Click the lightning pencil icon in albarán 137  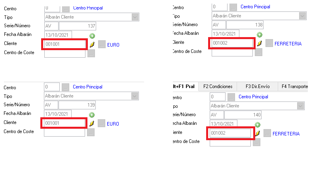click(92, 45)
